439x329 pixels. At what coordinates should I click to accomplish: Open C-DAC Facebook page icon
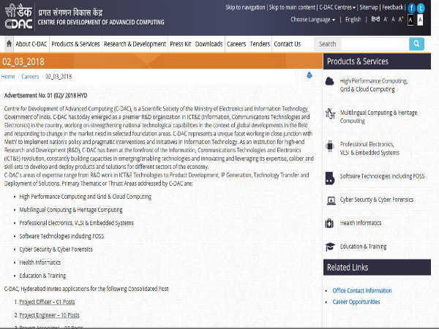[x=411, y=8]
